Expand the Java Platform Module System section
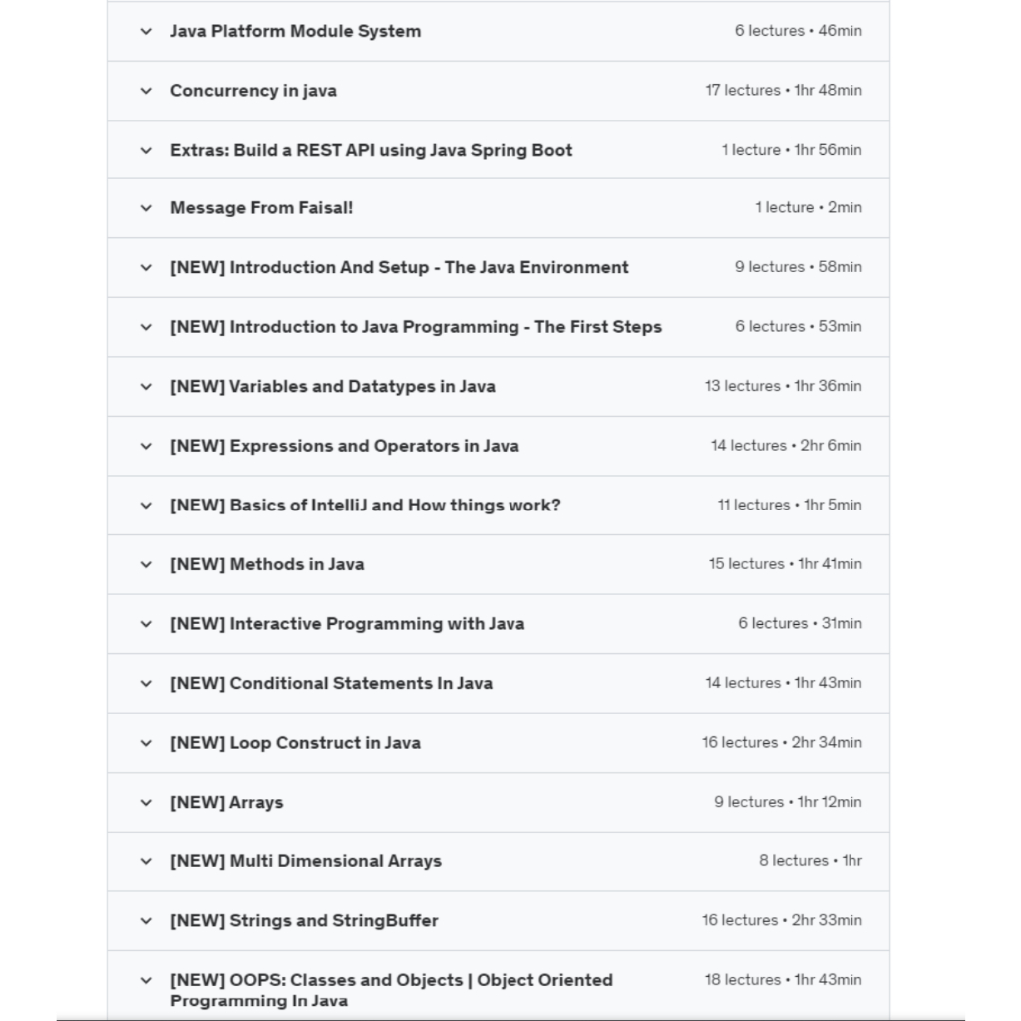Screen dimensions: 1021x1021 (146, 31)
